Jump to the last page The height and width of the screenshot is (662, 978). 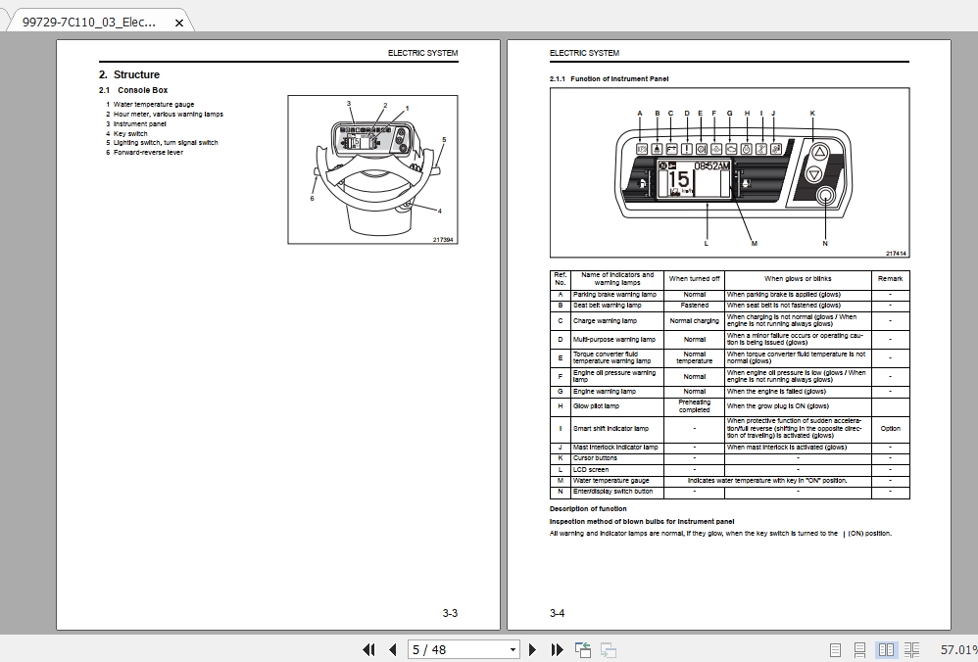556,649
